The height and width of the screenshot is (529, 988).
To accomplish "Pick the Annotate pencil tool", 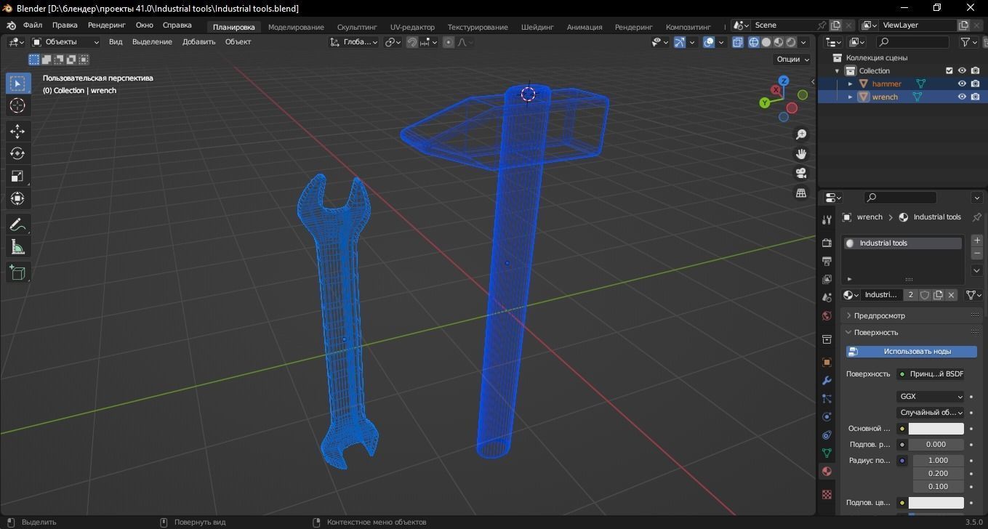I will [x=17, y=225].
